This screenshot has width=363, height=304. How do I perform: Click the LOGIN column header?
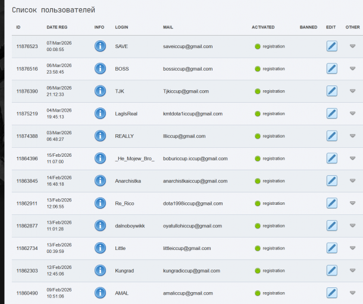coord(121,27)
